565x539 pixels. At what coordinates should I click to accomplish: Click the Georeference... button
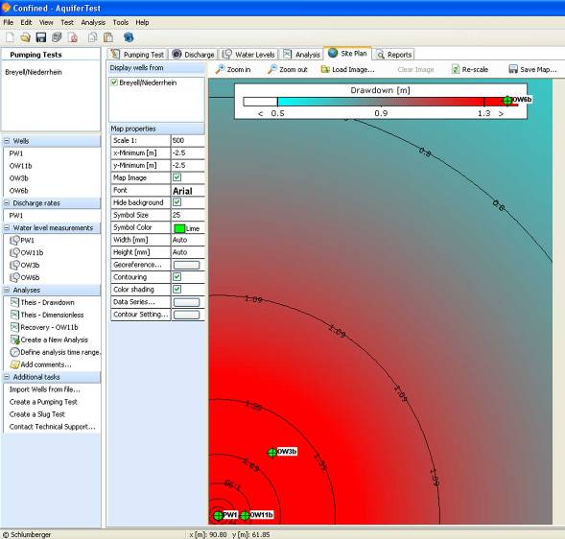186,265
